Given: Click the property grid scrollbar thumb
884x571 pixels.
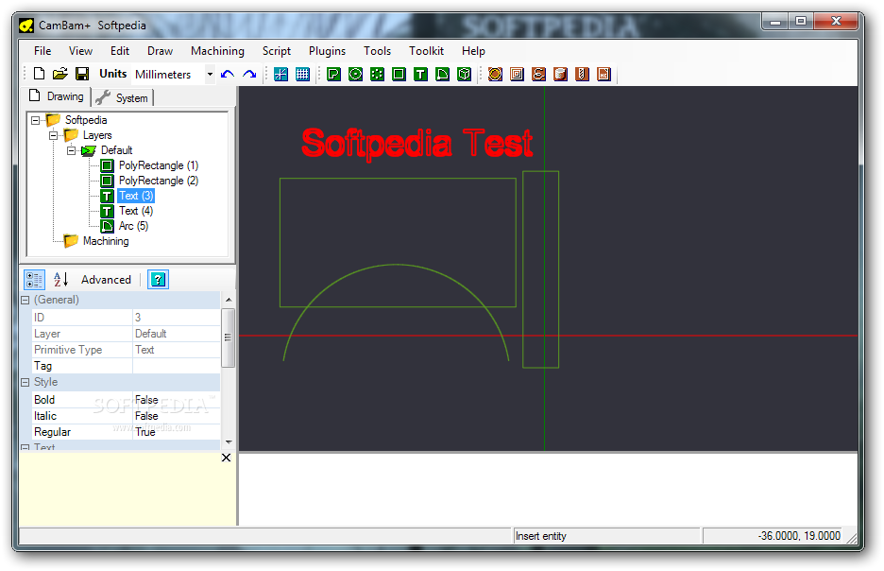Looking at the screenshot, I should (x=228, y=337).
